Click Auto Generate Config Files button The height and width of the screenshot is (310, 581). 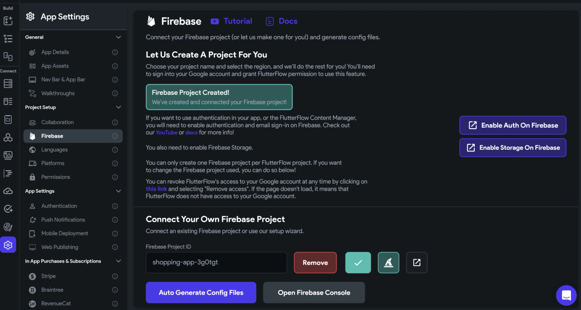[201, 293]
